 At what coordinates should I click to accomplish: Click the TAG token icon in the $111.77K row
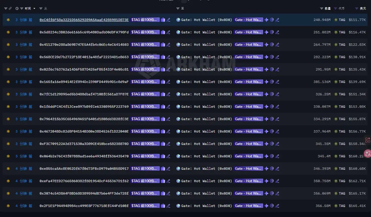click(336, 20)
